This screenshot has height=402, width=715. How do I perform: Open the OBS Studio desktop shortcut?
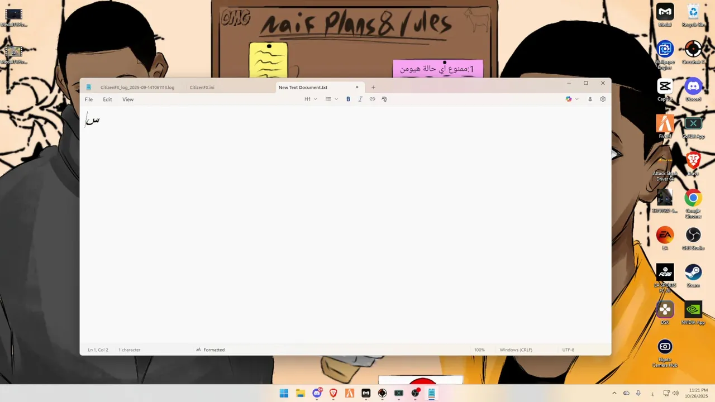click(693, 238)
